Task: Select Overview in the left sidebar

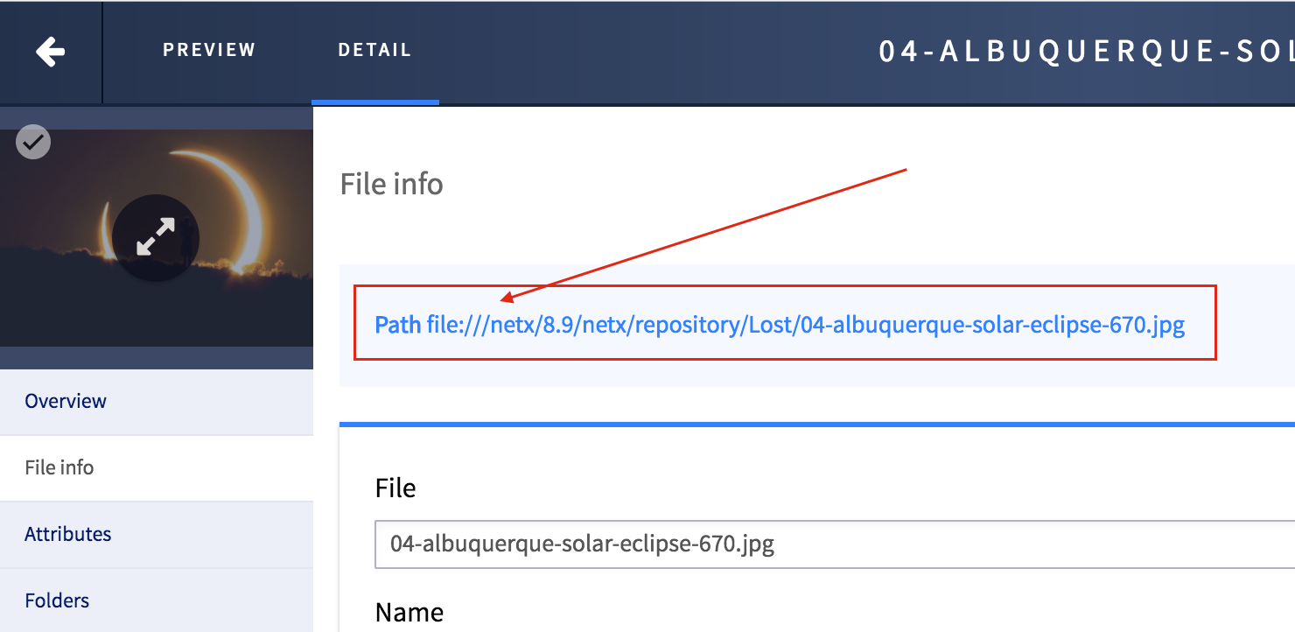Action: tap(66, 401)
